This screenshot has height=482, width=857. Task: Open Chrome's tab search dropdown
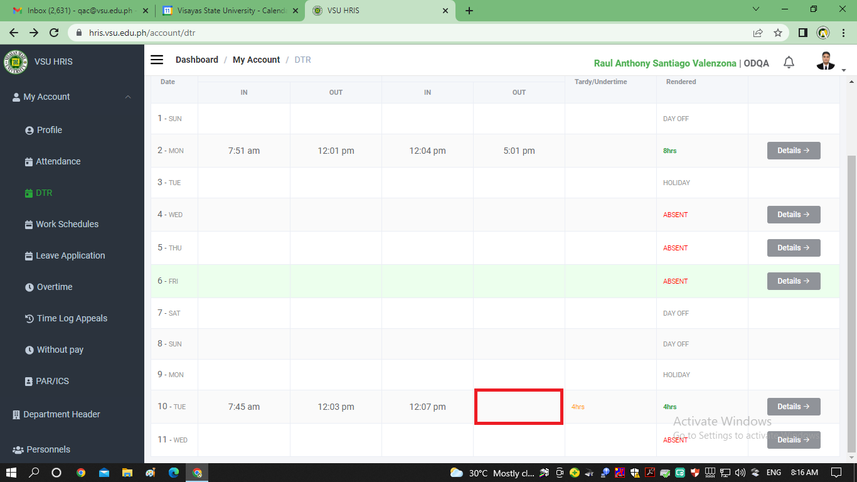tap(756, 9)
